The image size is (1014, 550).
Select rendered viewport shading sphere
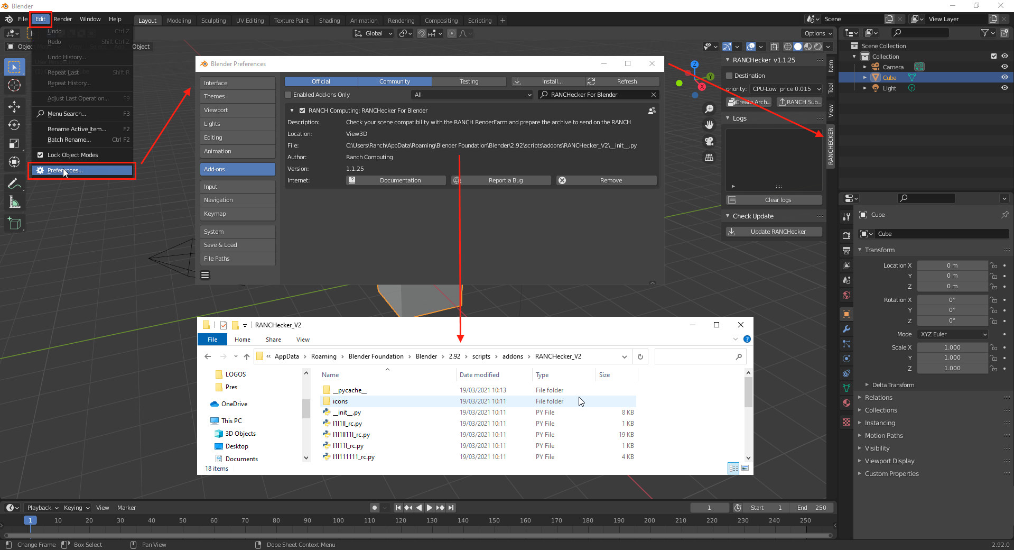click(x=818, y=47)
